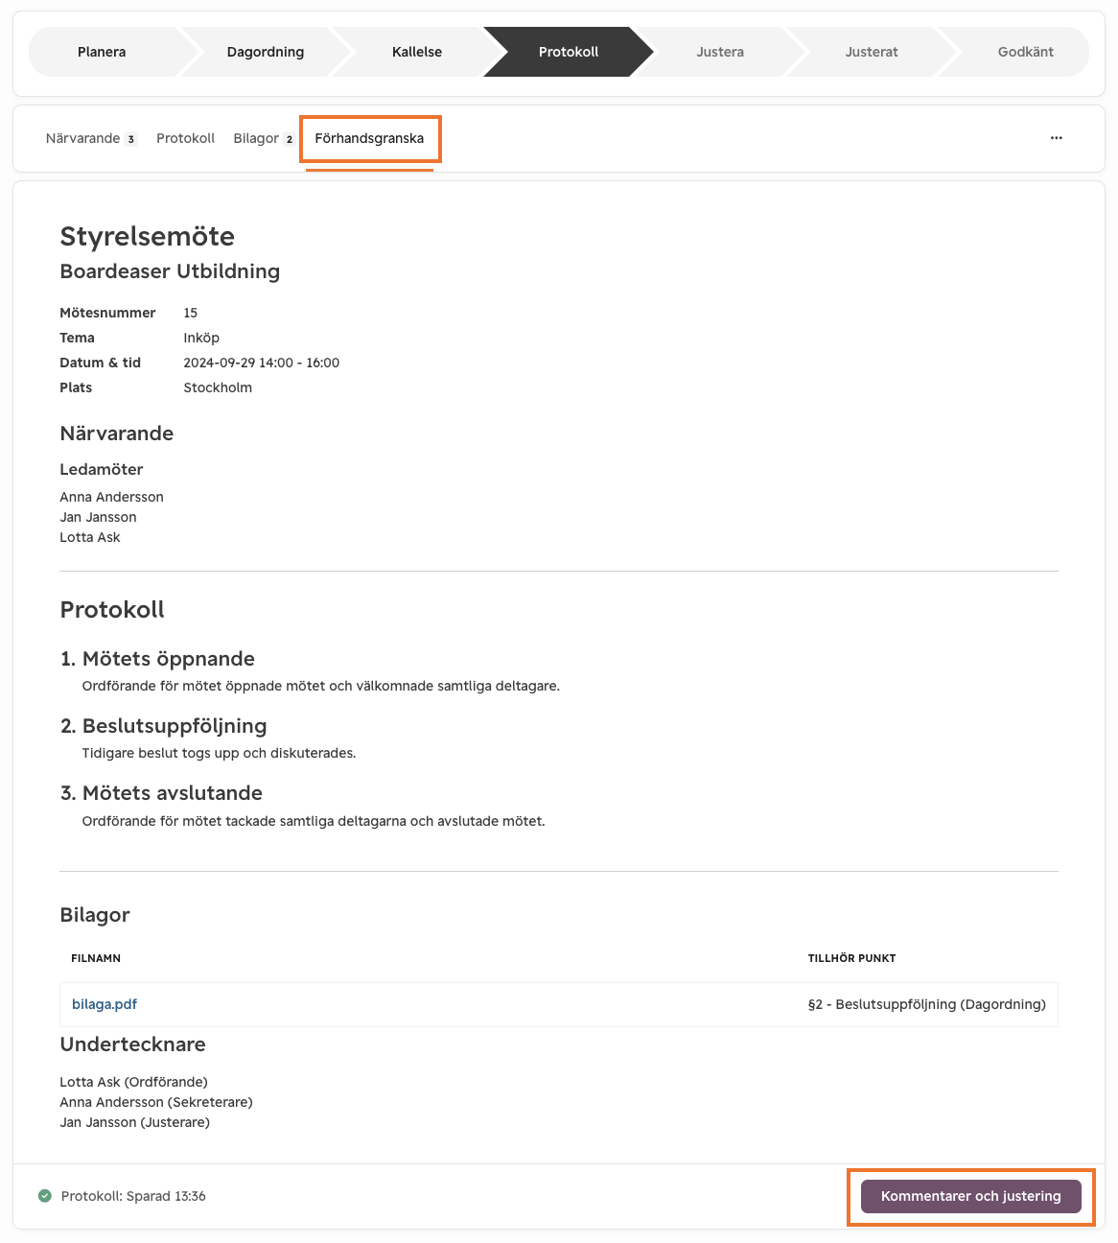Click the Bilagor count badge 2
This screenshot has height=1243, width=1118.
coord(289,139)
